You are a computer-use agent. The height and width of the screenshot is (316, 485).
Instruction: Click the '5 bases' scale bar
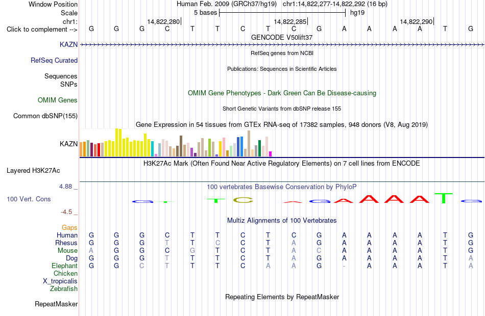(x=282, y=13)
